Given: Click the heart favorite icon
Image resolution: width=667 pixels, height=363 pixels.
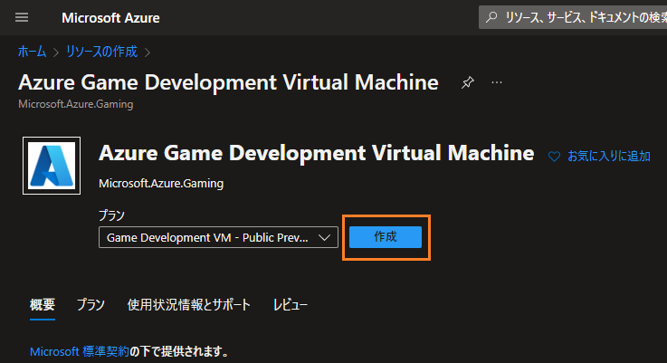Looking at the screenshot, I should [554, 157].
